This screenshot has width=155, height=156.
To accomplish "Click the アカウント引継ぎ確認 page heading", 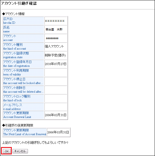I will click(x=19, y=3).
